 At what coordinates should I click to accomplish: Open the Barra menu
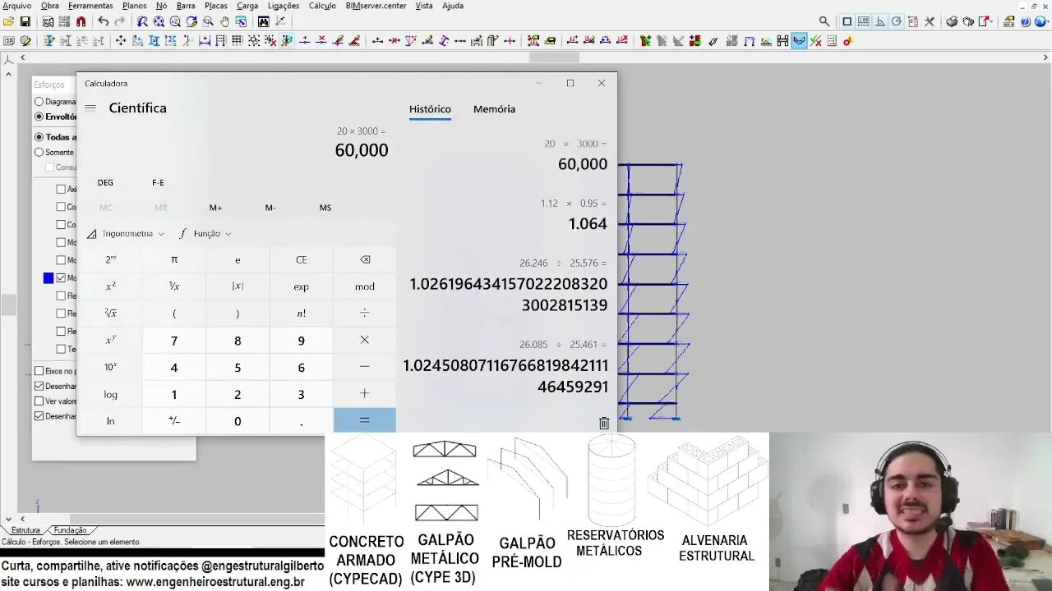point(186,6)
